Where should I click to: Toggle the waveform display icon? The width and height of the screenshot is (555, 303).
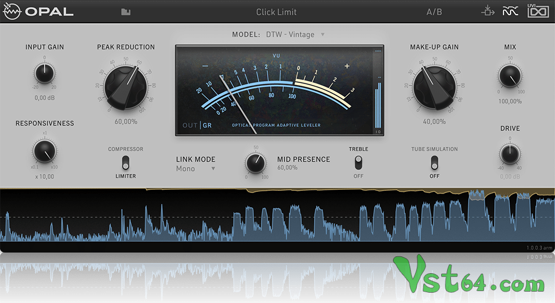point(510,11)
